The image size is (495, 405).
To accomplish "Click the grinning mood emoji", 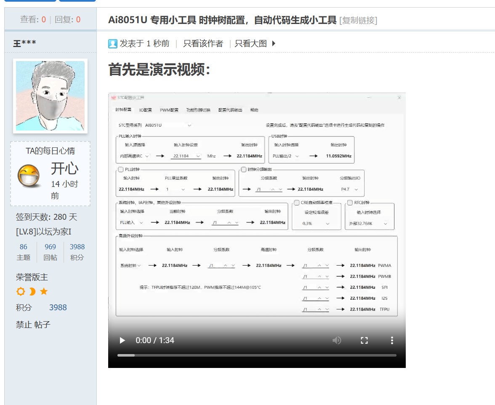I will click(x=29, y=176).
